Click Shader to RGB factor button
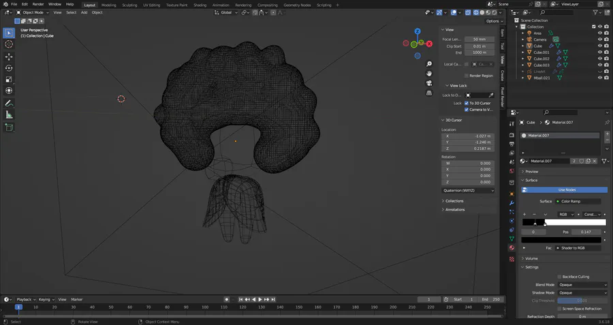 [x=578, y=248]
